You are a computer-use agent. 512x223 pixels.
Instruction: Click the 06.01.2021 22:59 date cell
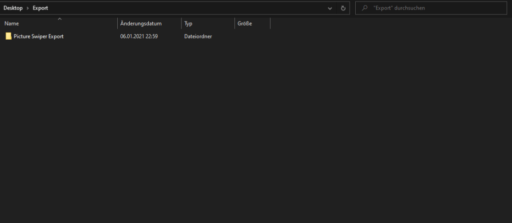coord(139,36)
